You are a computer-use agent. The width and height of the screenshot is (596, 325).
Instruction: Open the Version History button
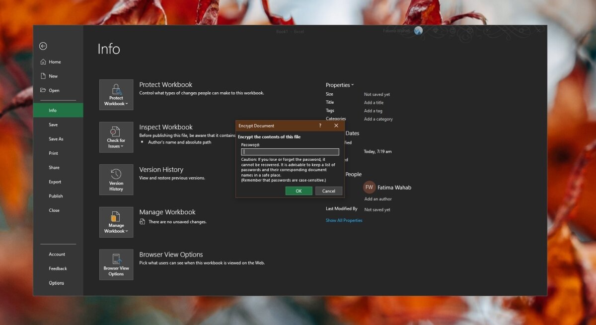116,180
